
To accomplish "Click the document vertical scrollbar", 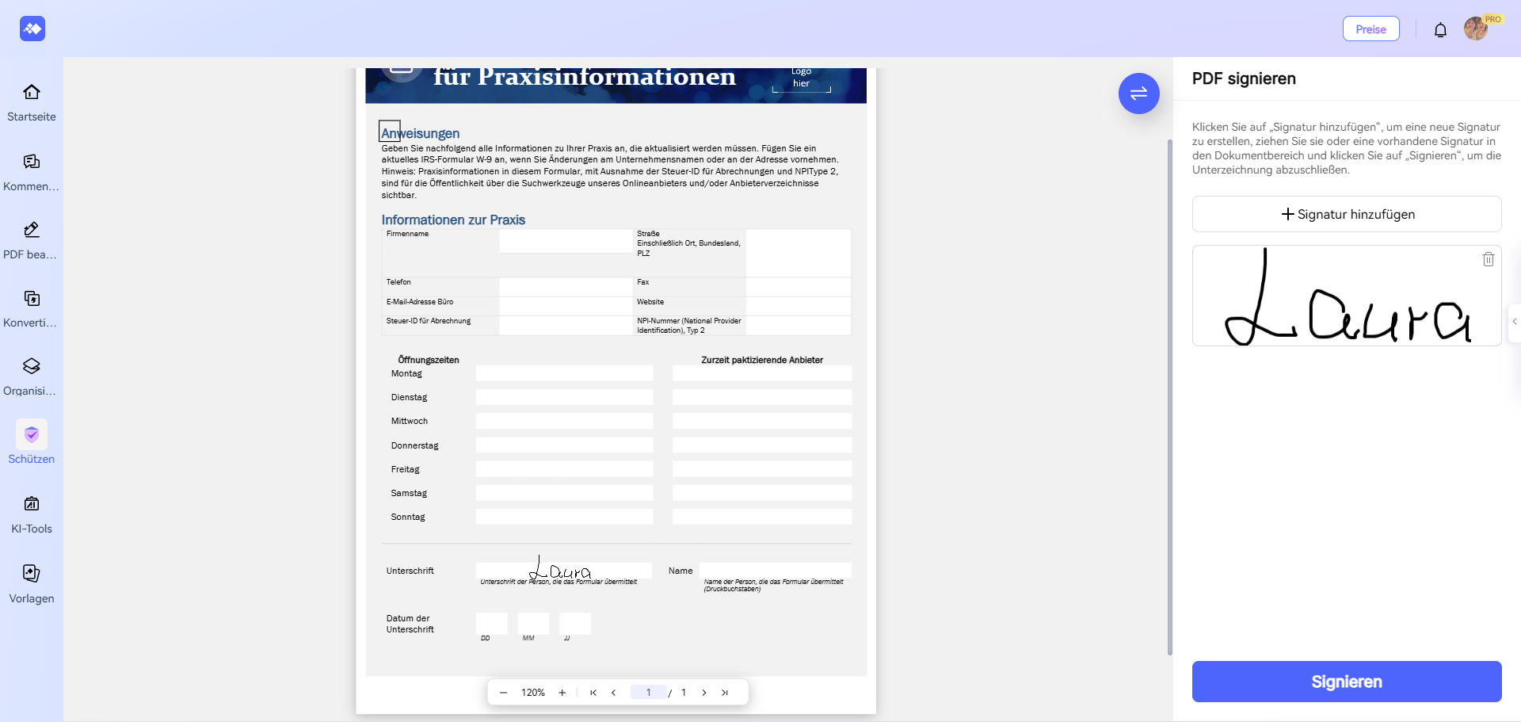I will (x=1169, y=396).
